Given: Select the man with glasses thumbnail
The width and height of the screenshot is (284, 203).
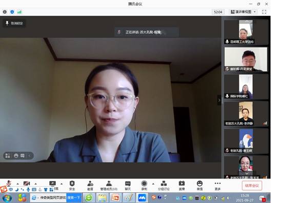Looking at the screenshot, I should tap(246, 59).
